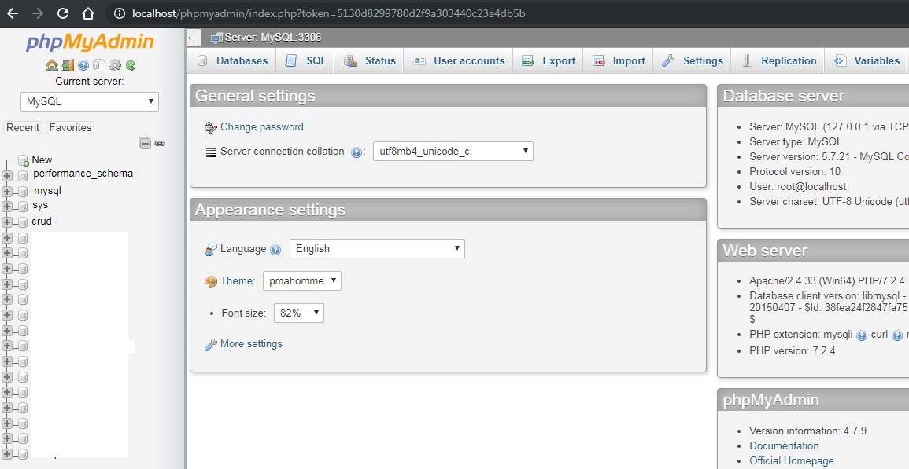Open phpMyAdmin documentation question mark icon
909x469 pixels.
[83, 66]
